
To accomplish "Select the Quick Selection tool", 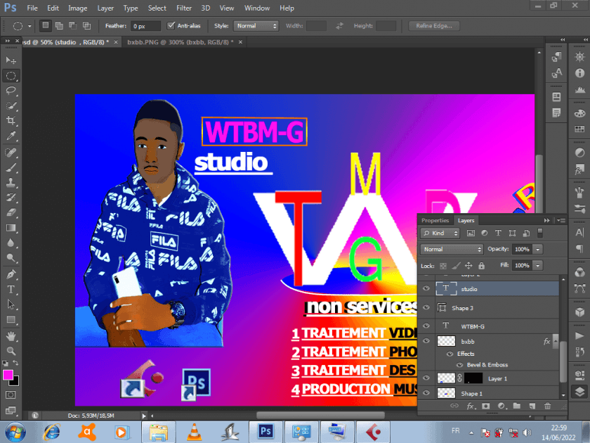I will click(x=11, y=106).
